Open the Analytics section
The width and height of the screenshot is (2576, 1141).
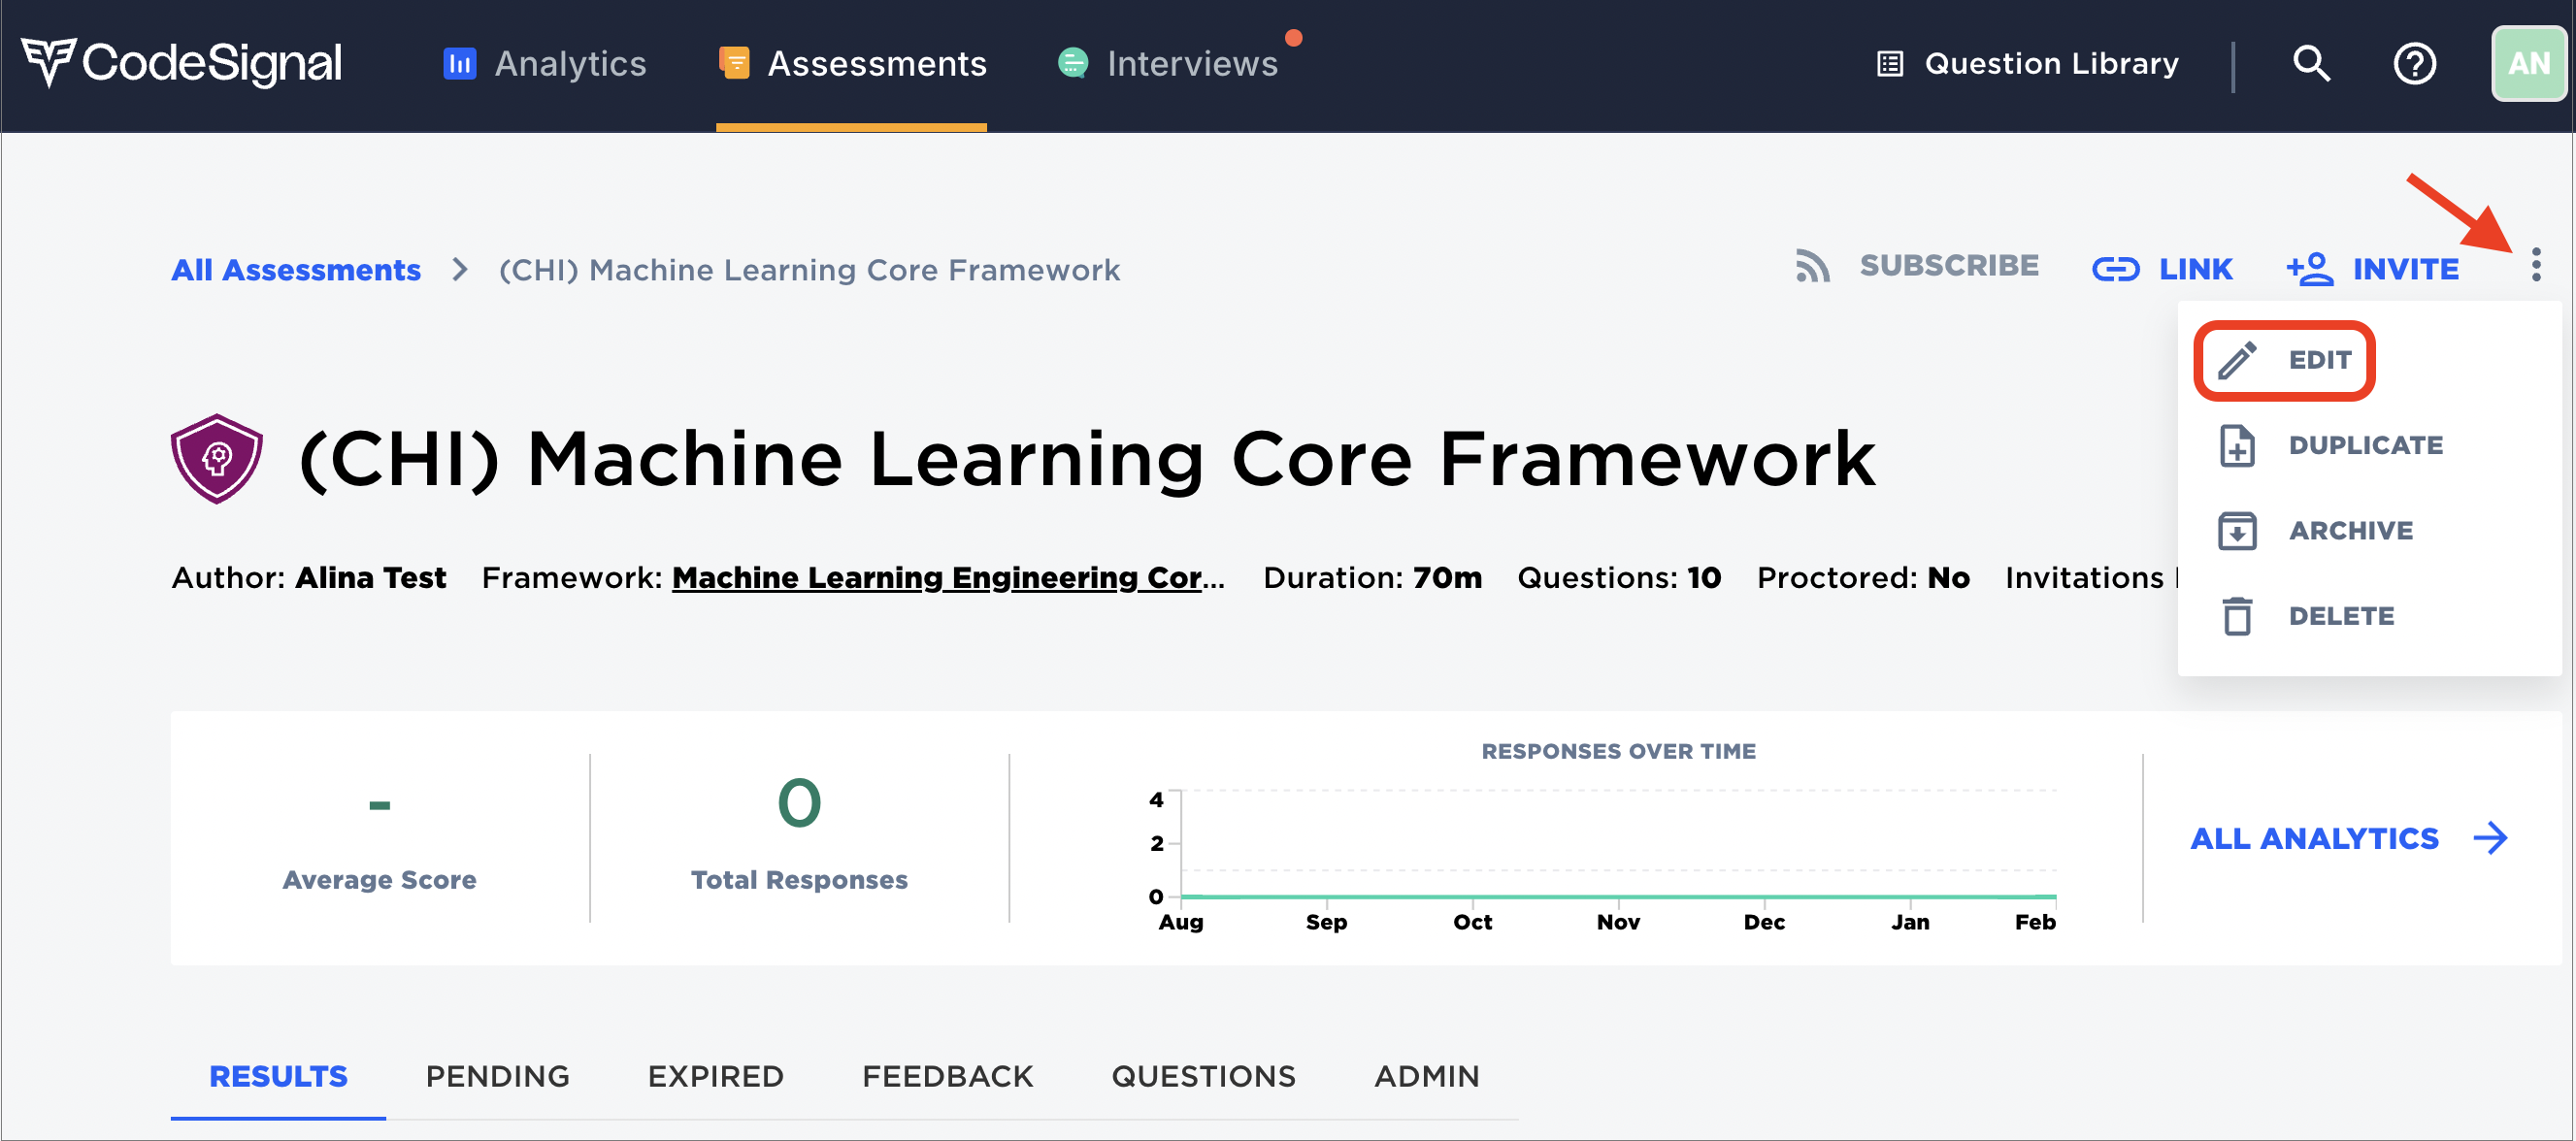[545, 63]
